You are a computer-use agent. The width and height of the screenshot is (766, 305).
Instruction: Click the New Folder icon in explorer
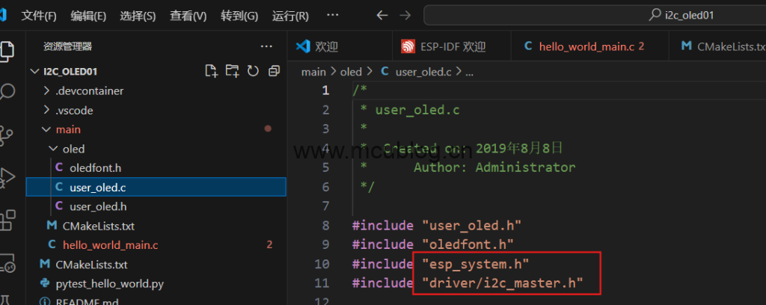click(233, 71)
